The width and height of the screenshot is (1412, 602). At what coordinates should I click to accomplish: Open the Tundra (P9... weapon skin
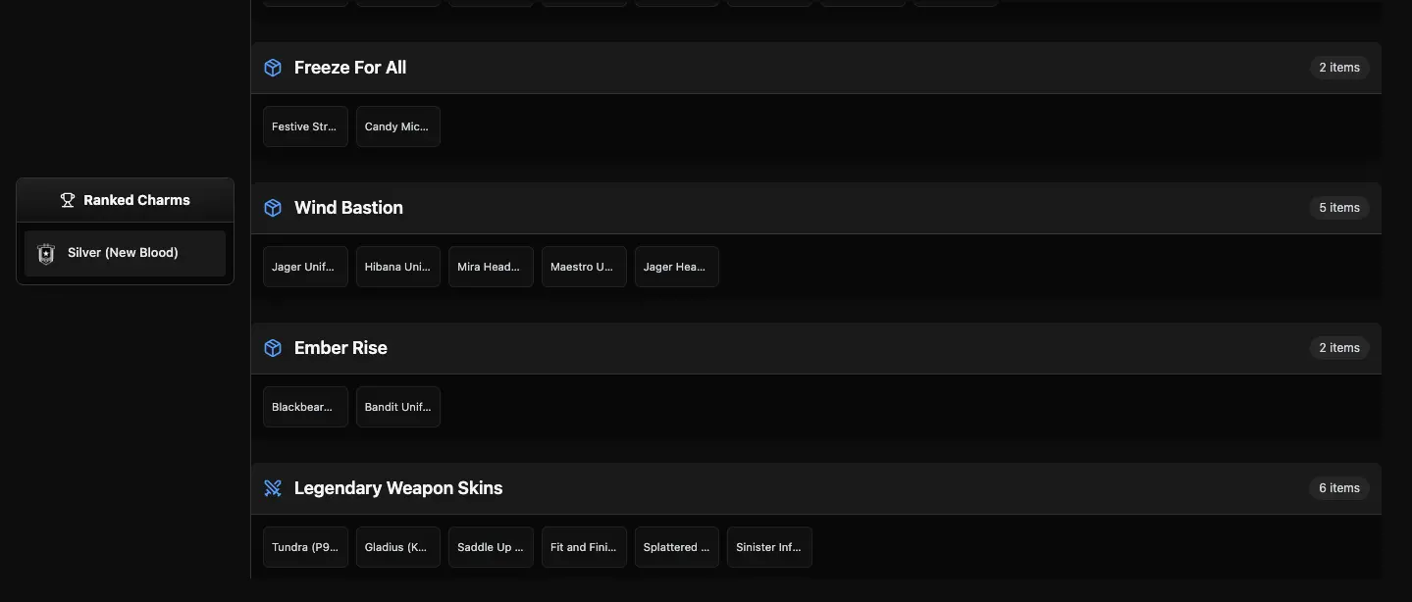click(x=305, y=547)
